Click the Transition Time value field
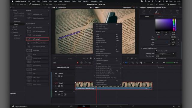The width and height of the screenshot is (192, 108). (x=173, y=53)
